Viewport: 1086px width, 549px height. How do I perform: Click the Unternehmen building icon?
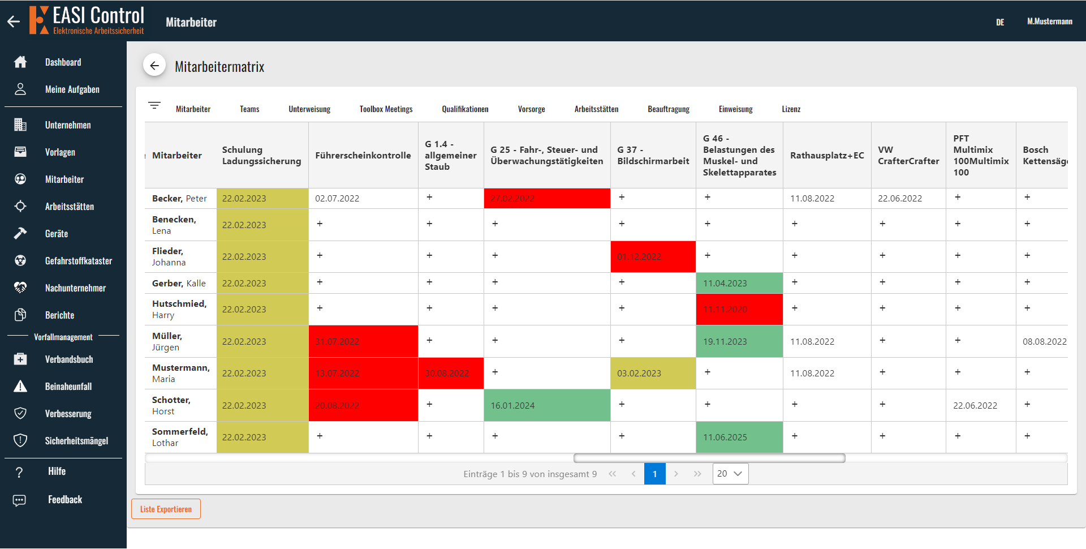[20, 125]
